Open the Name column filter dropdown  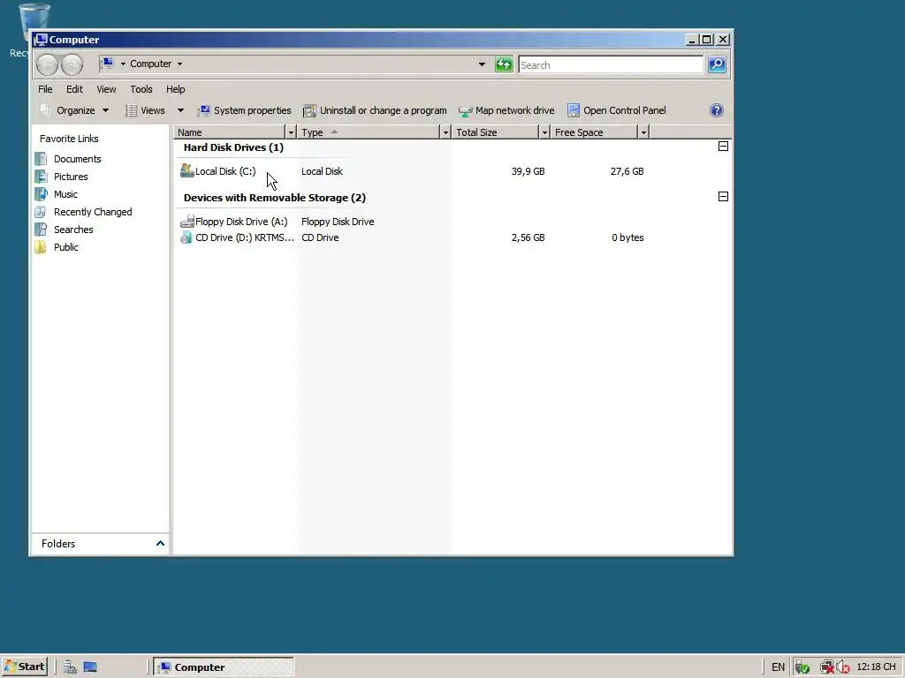coord(290,132)
